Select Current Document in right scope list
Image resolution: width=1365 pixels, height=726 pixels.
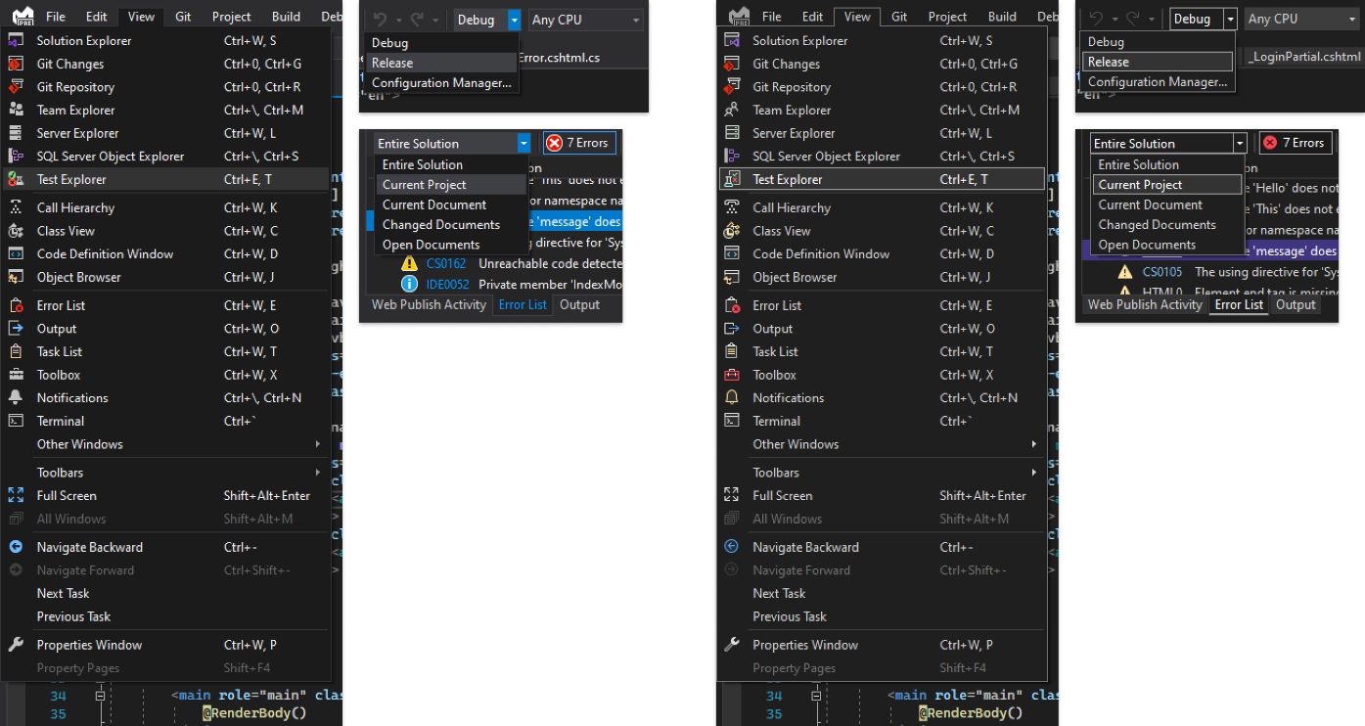tap(1167, 205)
